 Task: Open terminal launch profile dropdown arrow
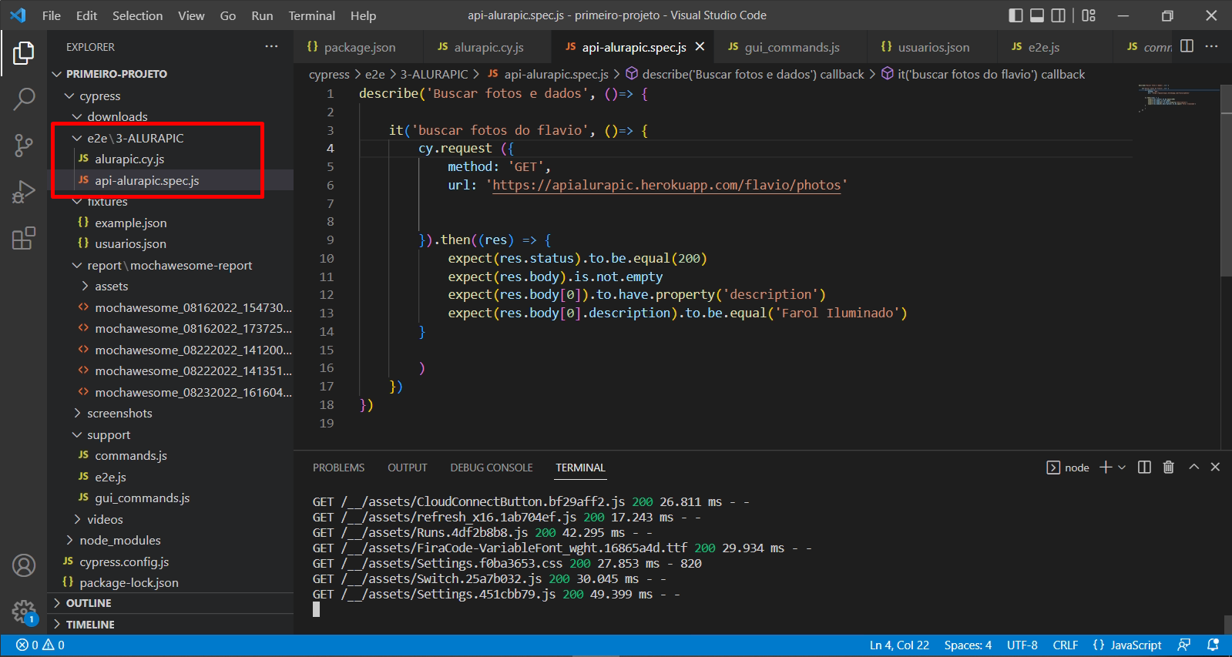(1122, 467)
